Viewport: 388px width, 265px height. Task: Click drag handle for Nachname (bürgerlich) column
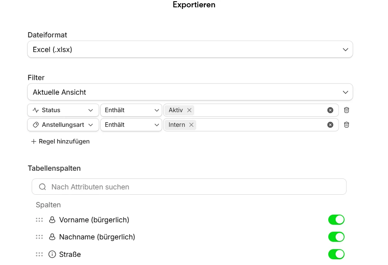(x=39, y=237)
